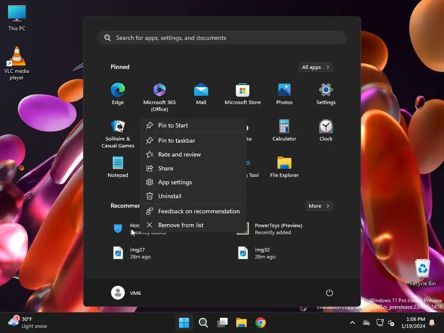Viewport: 444px width, 333px height.
Task: Open the power button menu
Action: [329, 293]
